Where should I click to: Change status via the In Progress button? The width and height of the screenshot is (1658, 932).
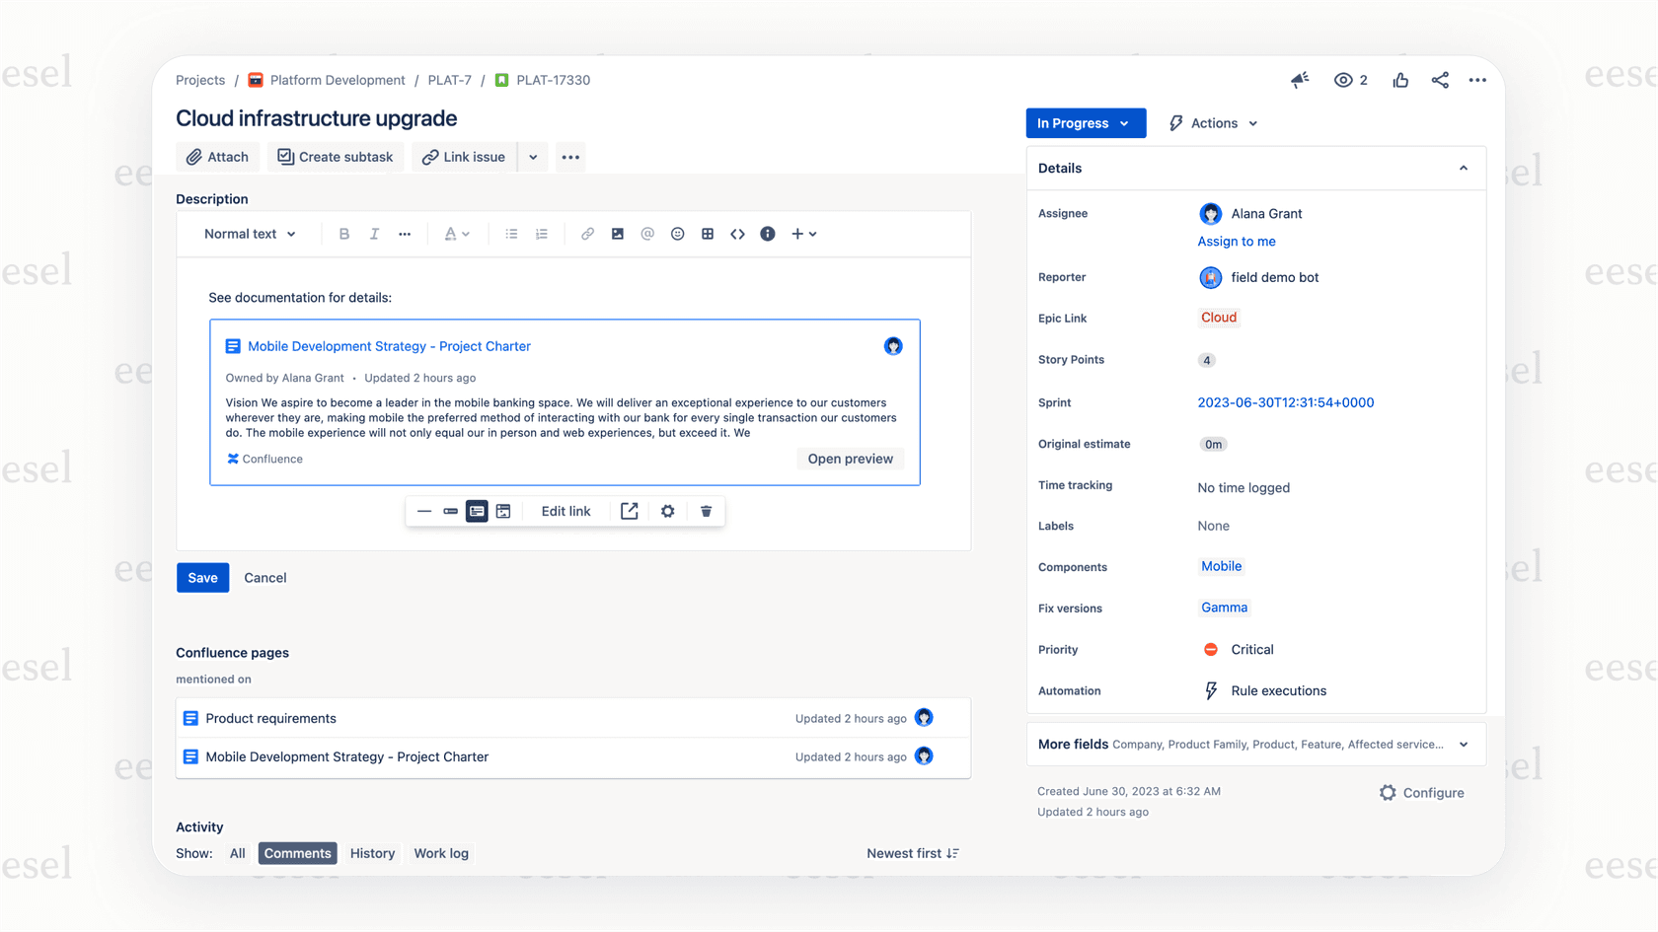(x=1085, y=122)
